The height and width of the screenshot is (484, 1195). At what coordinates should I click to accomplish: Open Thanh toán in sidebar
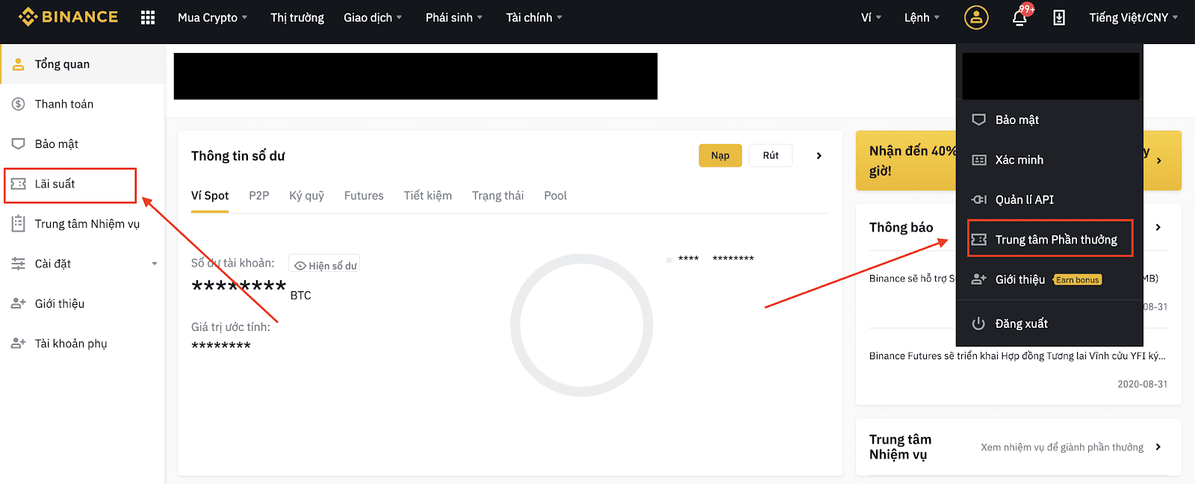[x=64, y=104]
